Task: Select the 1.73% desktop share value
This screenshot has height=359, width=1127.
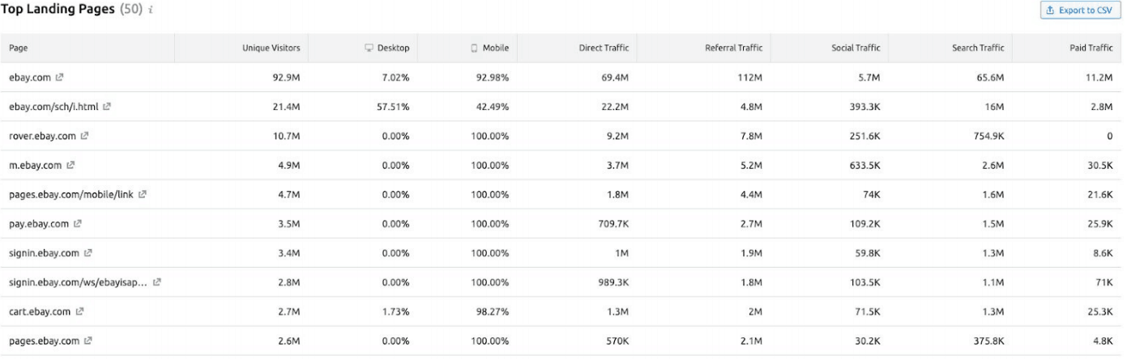Action: coord(395,311)
